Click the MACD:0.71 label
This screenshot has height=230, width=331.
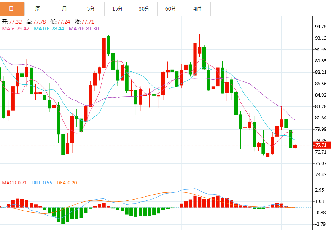point(14,183)
